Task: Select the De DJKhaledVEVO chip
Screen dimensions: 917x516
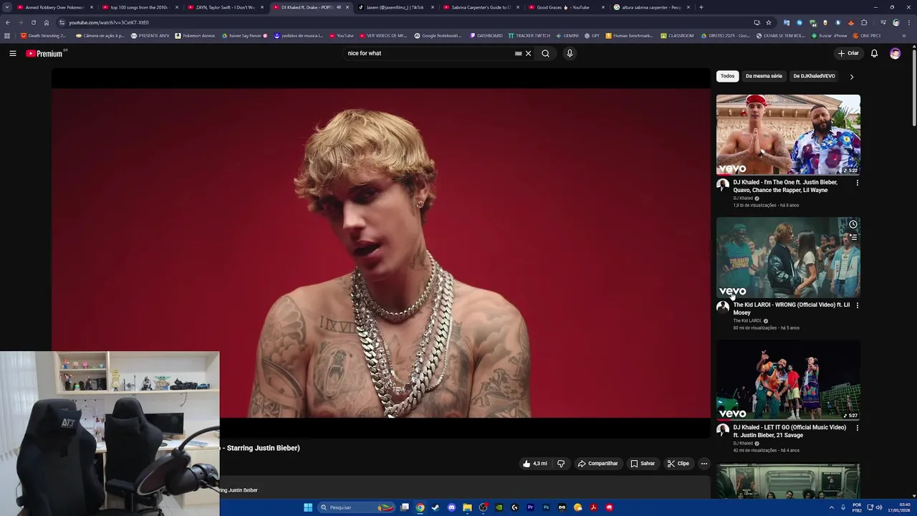Action: click(x=814, y=76)
